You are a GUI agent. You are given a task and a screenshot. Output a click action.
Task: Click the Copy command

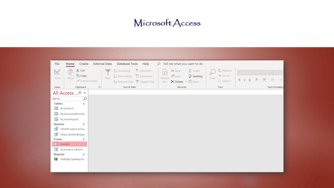pyautogui.click(x=81, y=76)
